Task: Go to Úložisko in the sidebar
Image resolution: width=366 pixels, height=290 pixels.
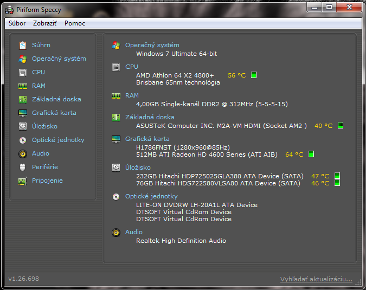Action: pos(44,126)
